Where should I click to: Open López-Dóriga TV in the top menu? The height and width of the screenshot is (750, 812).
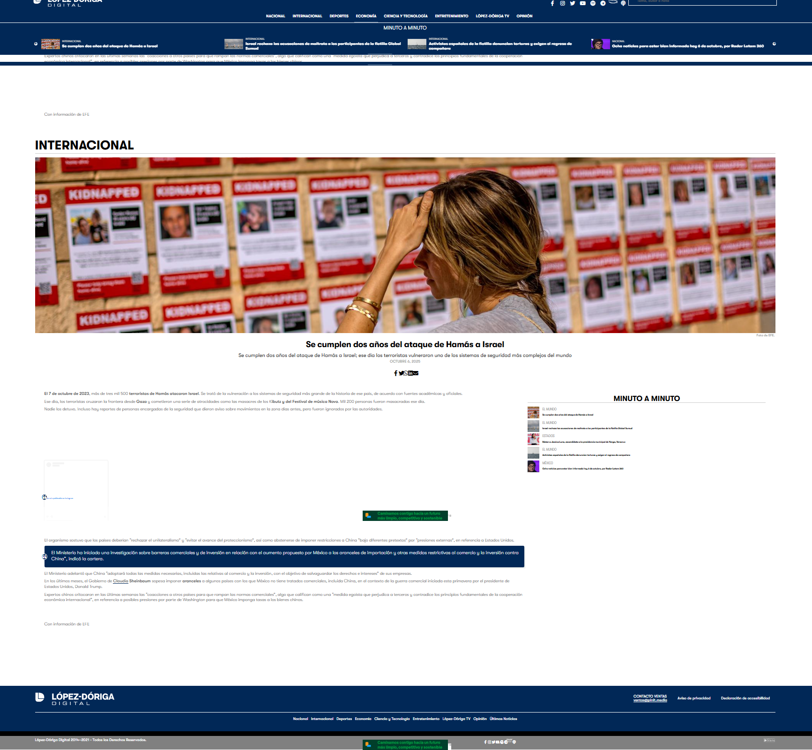pos(492,16)
